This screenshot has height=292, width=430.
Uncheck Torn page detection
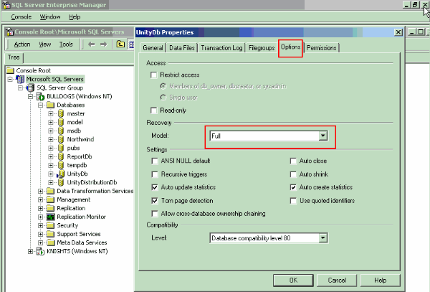(155, 201)
